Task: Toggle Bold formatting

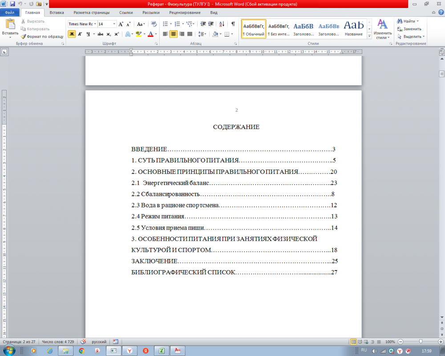Action: point(72,34)
